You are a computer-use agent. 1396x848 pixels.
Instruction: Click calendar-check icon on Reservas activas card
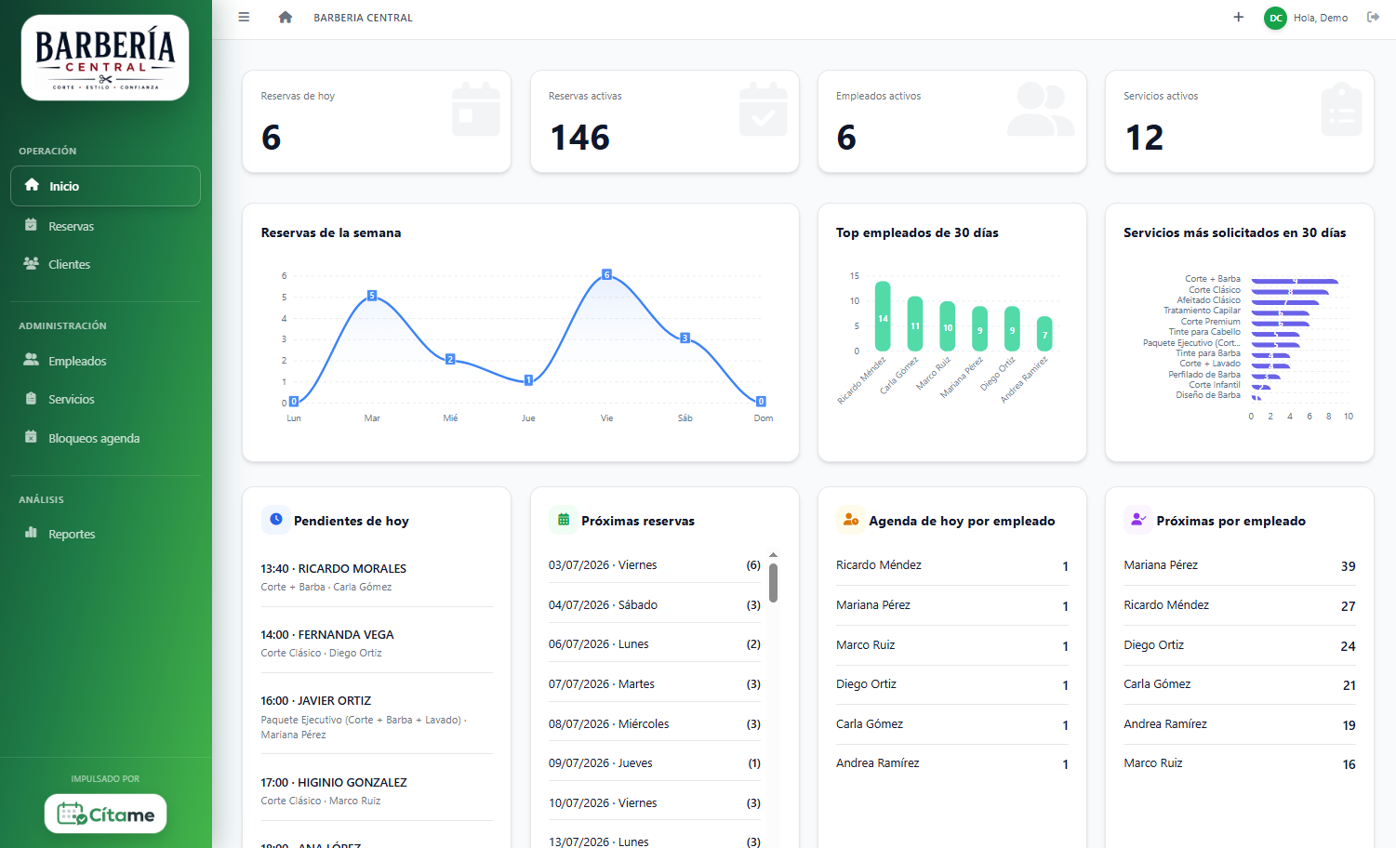pyautogui.click(x=764, y=110)
